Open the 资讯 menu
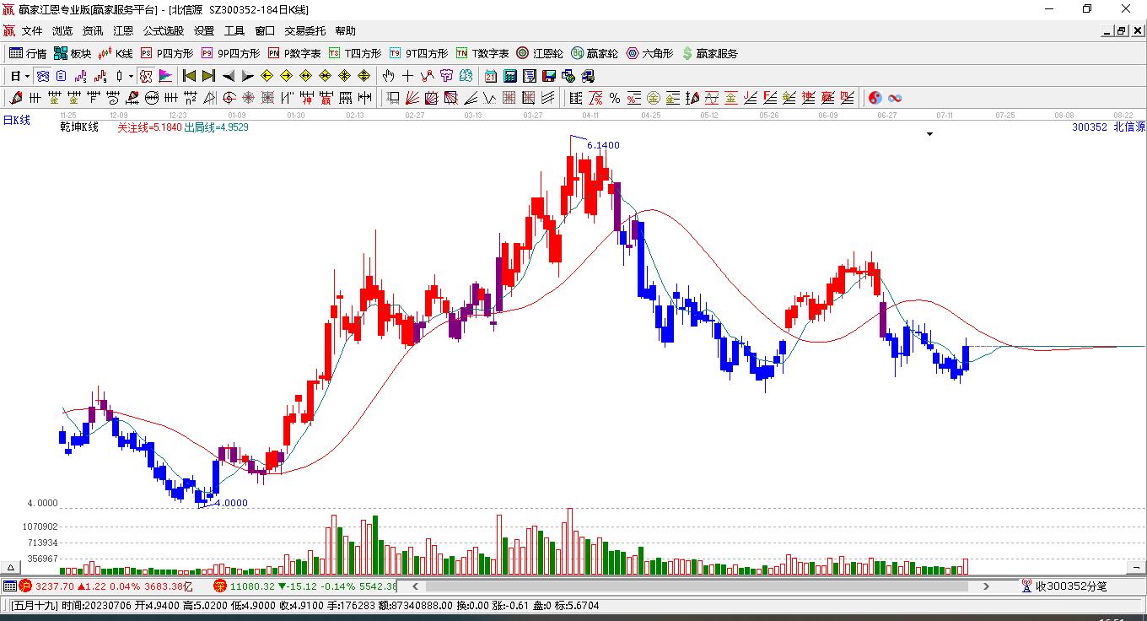The image size is (1147, 621). (93, 31)
